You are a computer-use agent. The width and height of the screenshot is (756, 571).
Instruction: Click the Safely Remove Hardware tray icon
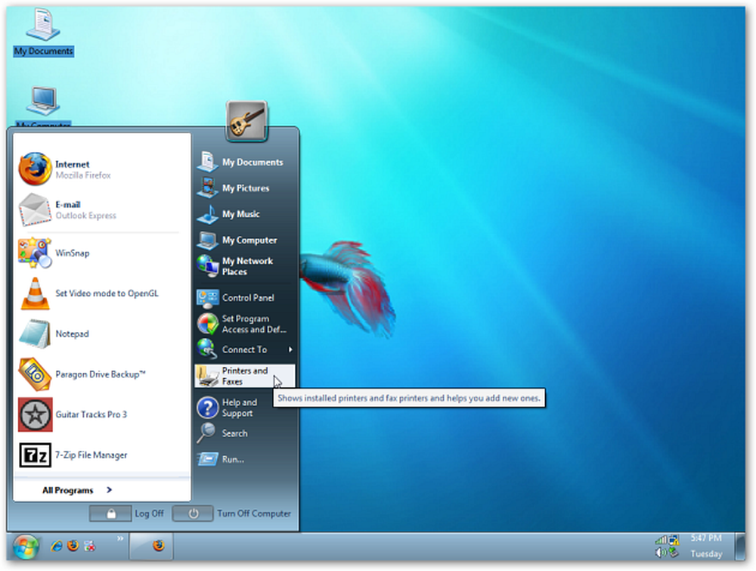point(674,553)
